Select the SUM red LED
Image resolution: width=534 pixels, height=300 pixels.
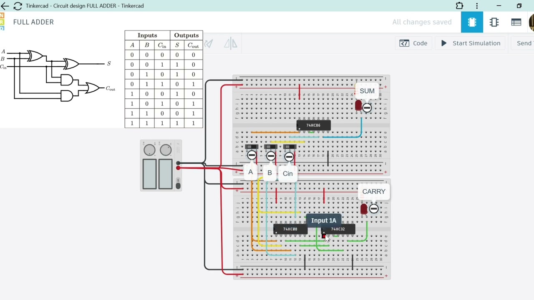point(358,105)
